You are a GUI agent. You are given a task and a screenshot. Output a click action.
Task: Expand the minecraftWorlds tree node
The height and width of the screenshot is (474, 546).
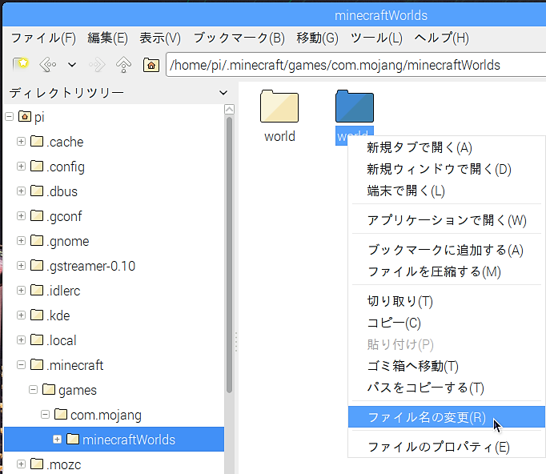tap(57, 440)
